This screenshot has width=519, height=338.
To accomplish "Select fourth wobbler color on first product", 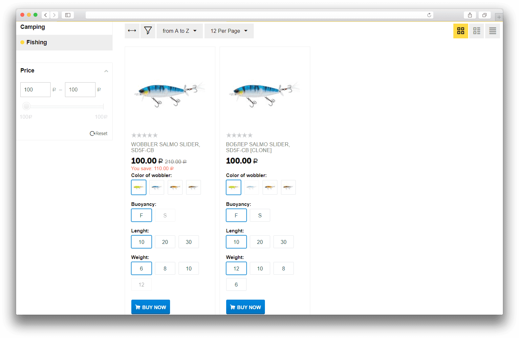I will click(x=193, y=187).
